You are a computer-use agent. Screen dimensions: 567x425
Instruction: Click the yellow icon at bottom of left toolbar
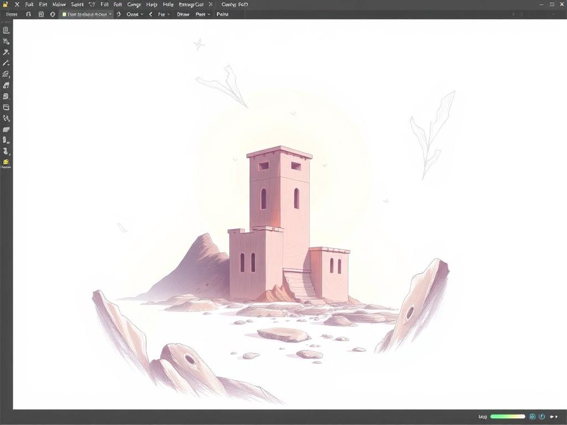6,162
